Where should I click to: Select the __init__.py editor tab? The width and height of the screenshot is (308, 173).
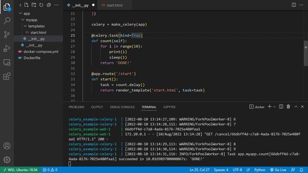tap(80, 5)
